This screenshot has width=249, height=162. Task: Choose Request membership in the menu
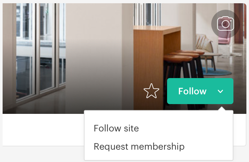(139, 146)
